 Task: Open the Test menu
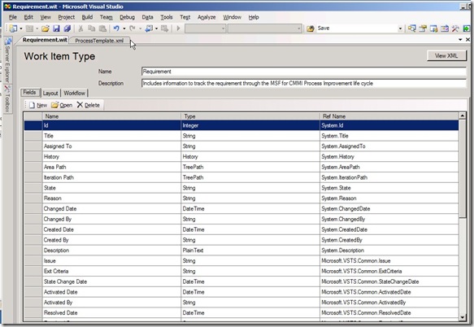[x=185, y=17]
